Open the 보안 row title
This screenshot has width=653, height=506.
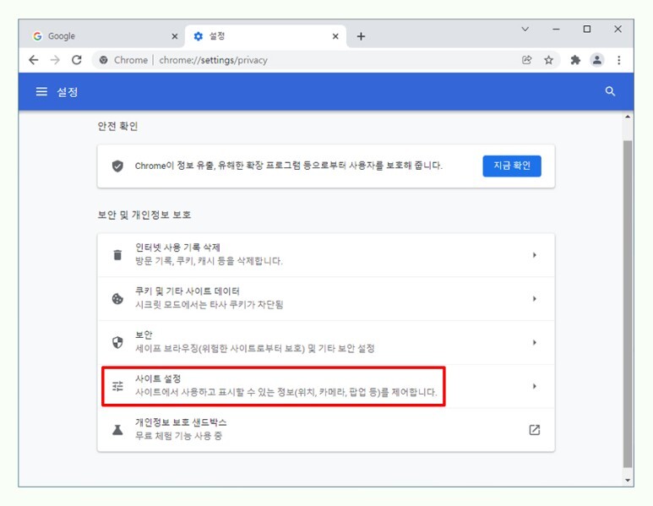point(144,335)
